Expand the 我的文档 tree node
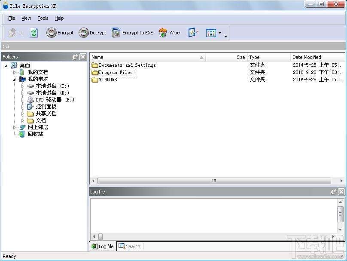Screen dimensions: 347x261 pyautogui.click(x=14, y=72)
